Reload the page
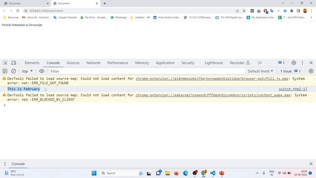This screenshot has width=316, height=178. 18,11
